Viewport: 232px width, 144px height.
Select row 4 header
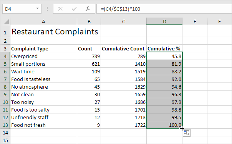[x=5, y=56]
